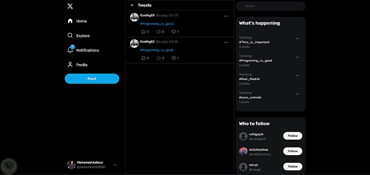Viewport: 370px width, 175px height.
Task: Follow the user vuhigejuh
Action: click(293, 136)
